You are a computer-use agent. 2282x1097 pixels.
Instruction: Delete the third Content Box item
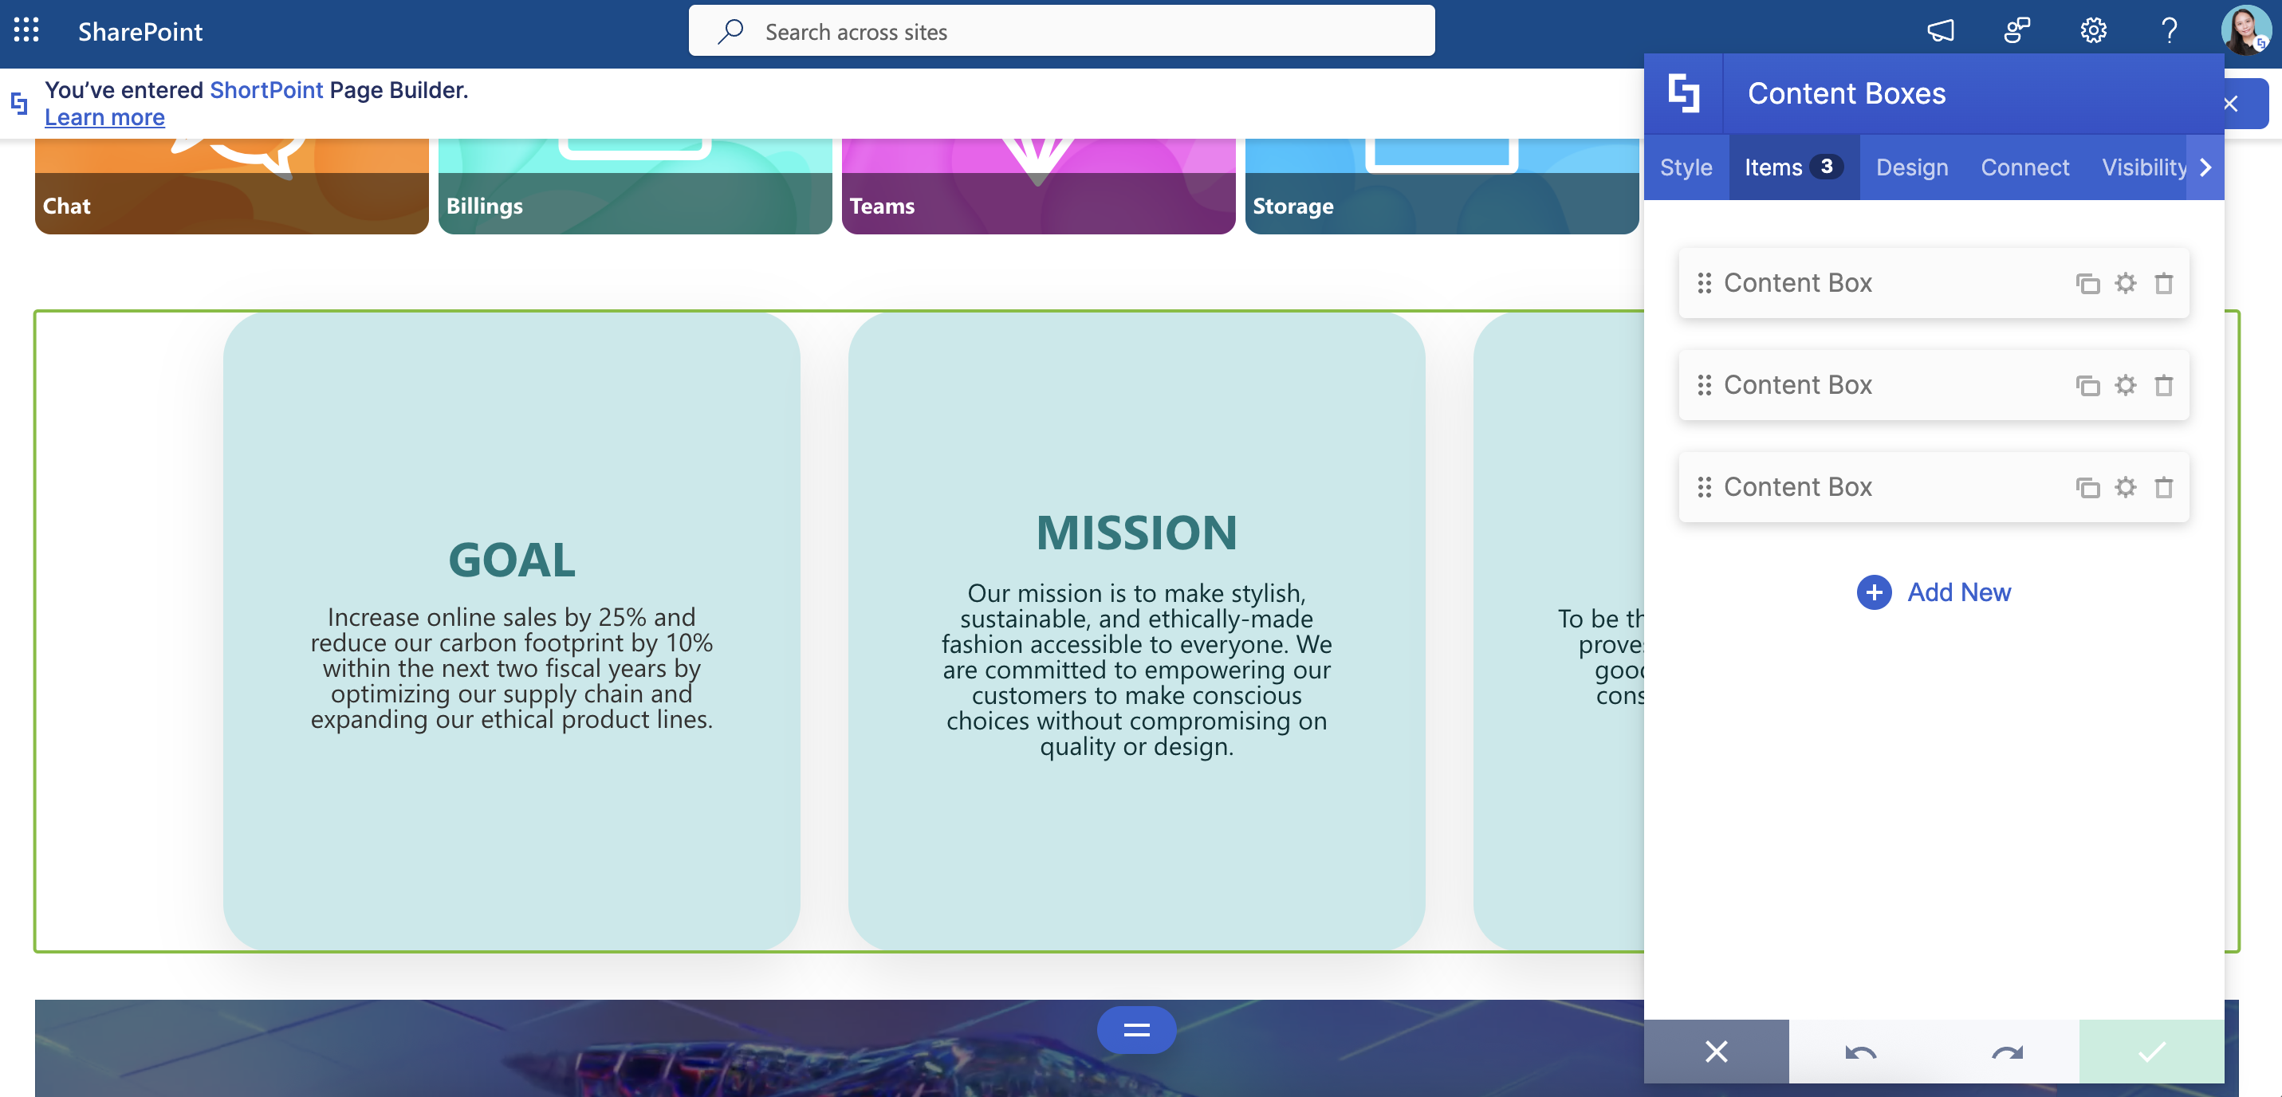point(2163,487)
